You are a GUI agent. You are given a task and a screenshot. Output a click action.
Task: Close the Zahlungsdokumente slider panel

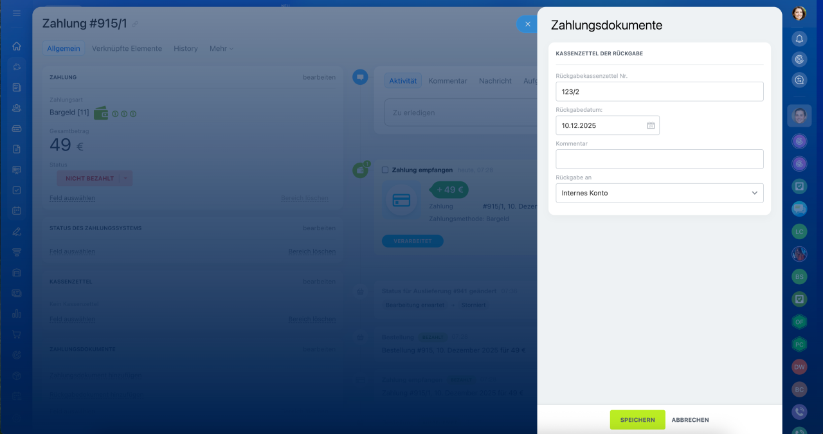(x=527, y=24)
